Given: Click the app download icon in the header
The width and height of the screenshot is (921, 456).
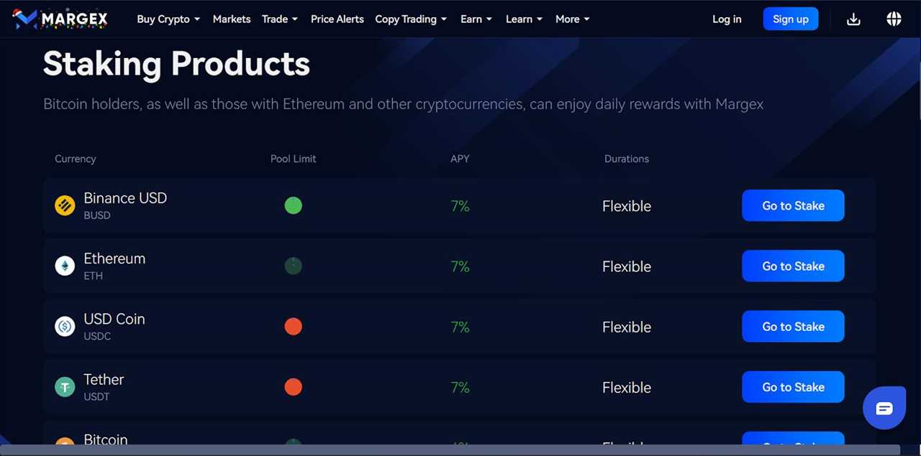Looking at the screenshot, I should 853,19.
